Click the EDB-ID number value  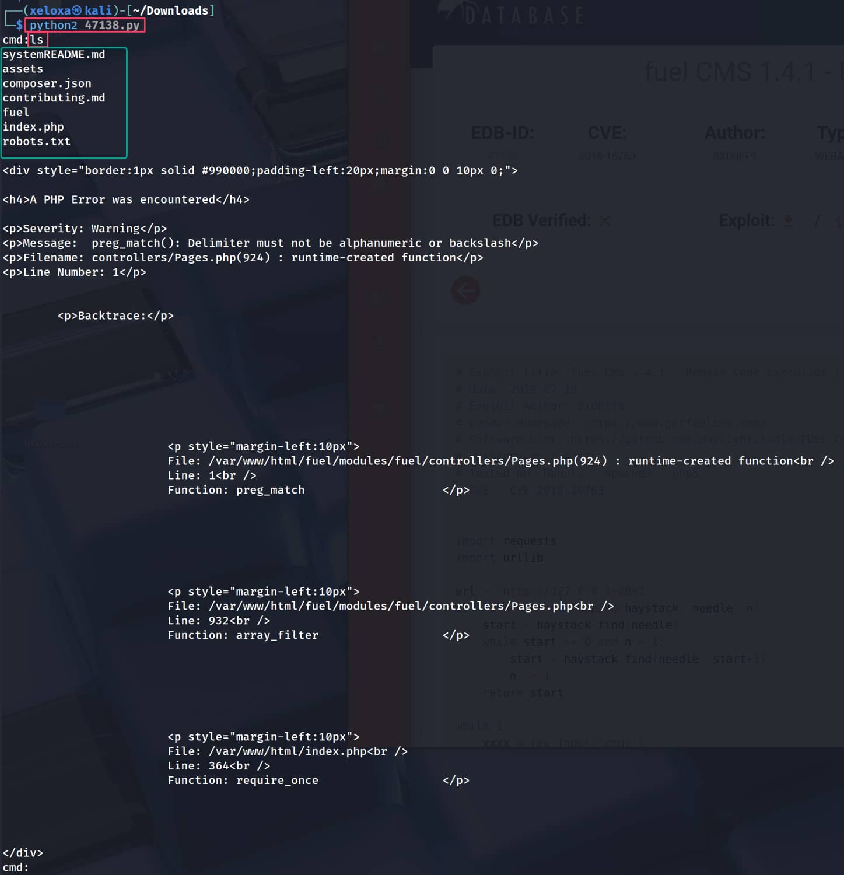pos(502,156)
